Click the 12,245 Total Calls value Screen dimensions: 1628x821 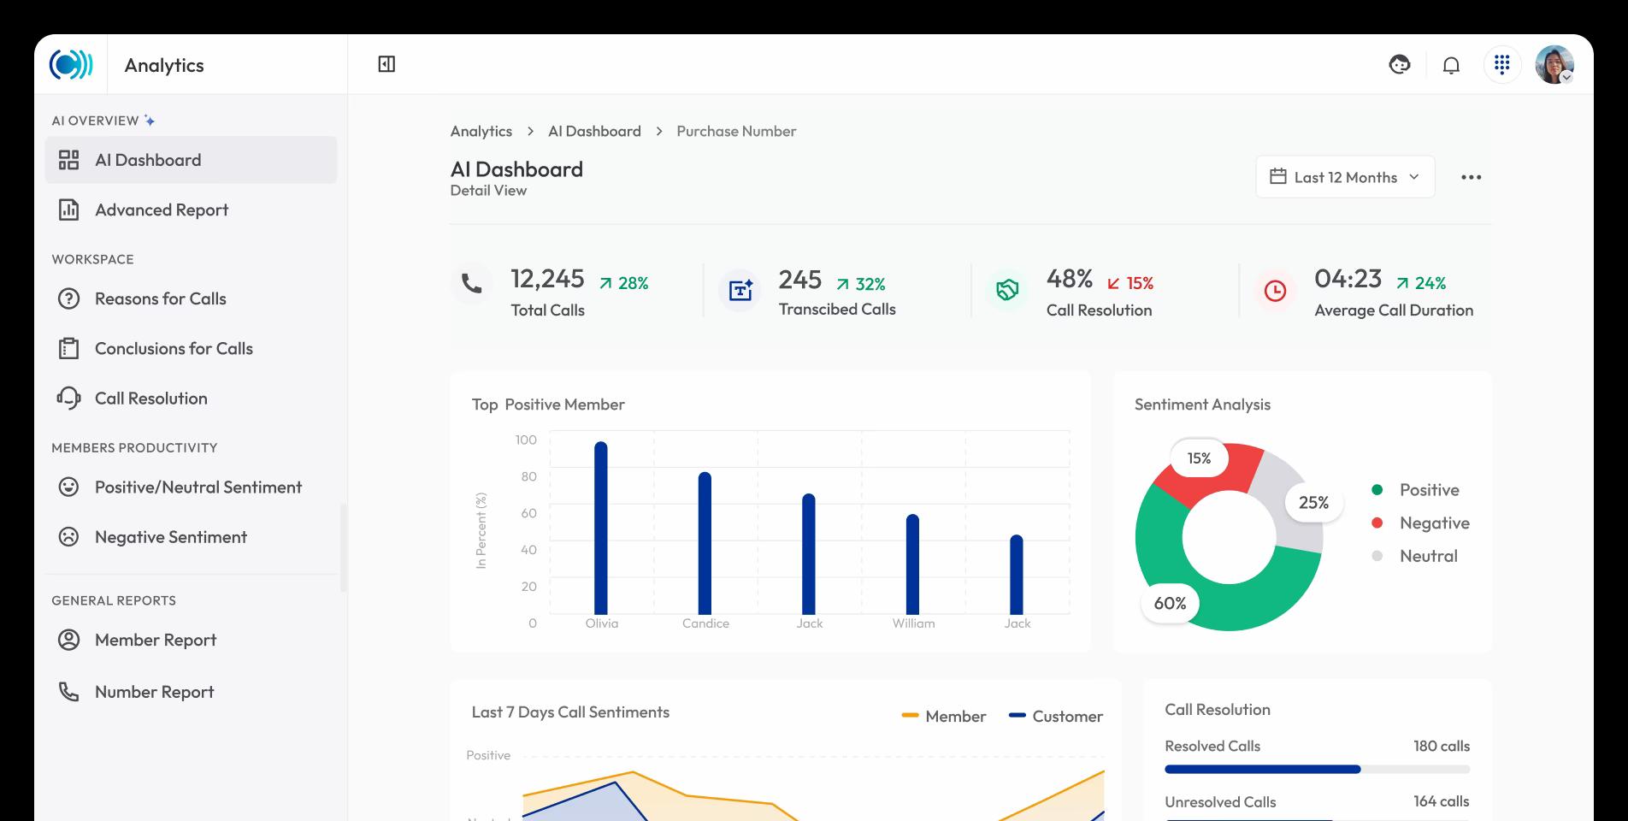547,279
